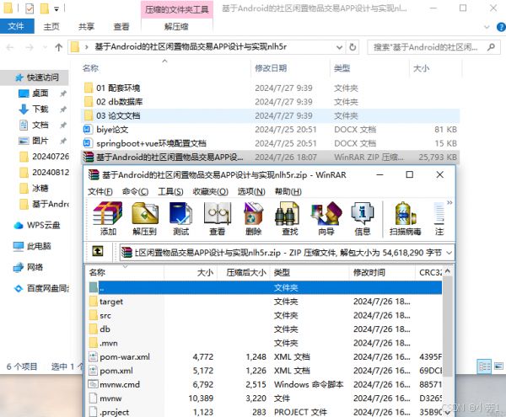Run the Virus Scan (扫描病毒) icon

(406, 218)
